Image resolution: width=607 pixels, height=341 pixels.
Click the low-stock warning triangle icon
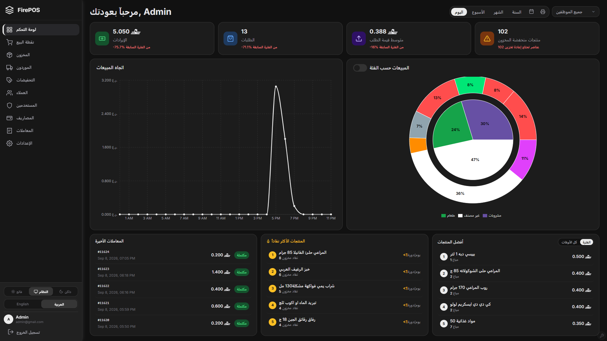coord(487,39)
